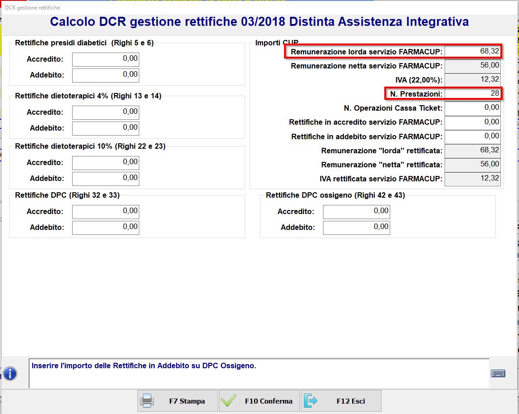The width and height of the screenshot is (519, 414).
Task: Edit the N. Prestazioni value field
Action: [472, 94]
